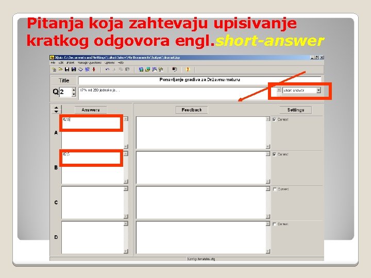
Task: Click the first insert picture icon
Action: click(141, 69)
